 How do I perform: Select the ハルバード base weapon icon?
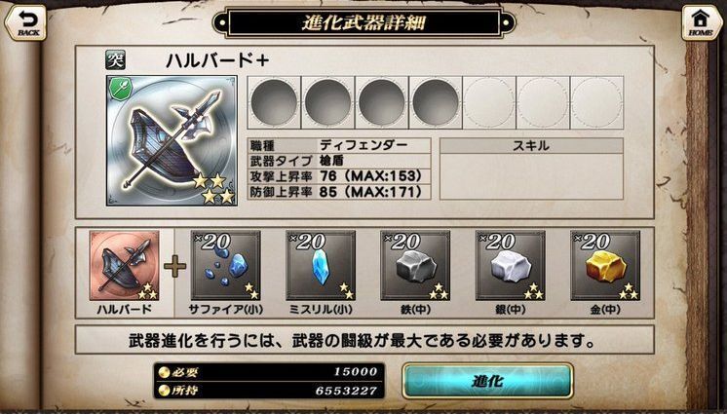pos(125,266)
